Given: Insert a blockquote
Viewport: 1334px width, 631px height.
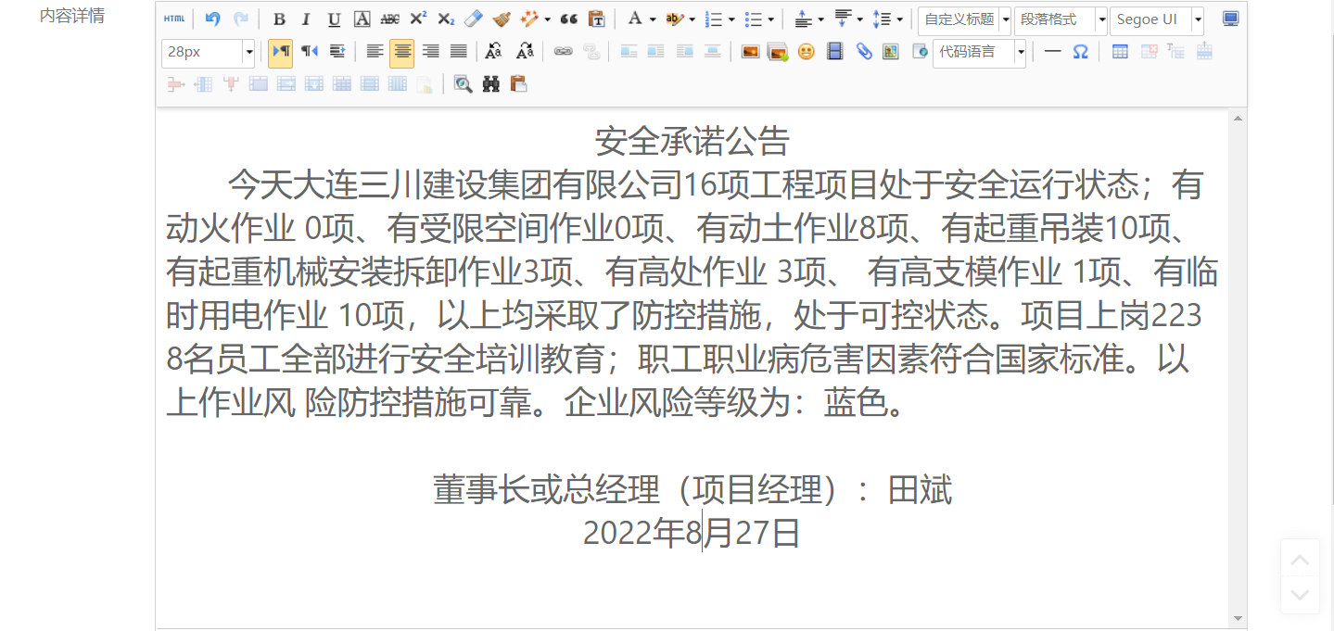Looking at the screenshot, I should click(569, 19).
